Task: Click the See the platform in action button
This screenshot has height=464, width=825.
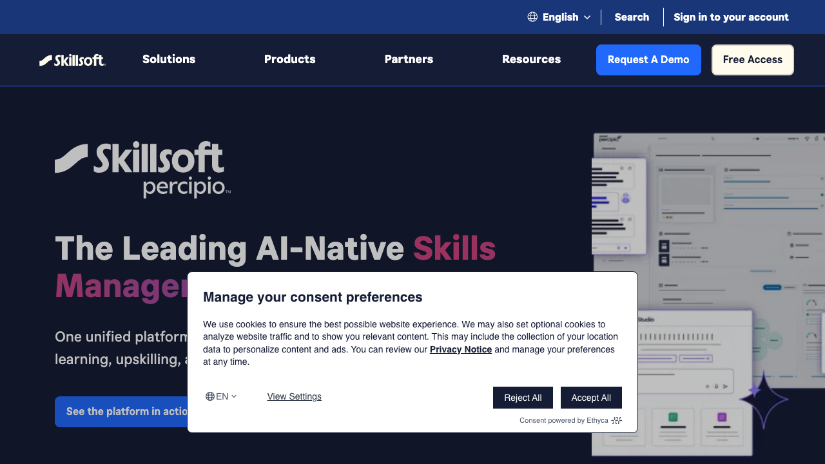Action: click(121, 411)
